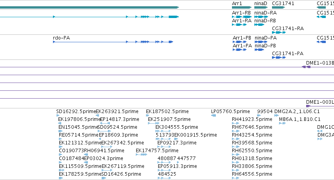Click the 484525 feature label
This screenshot has width=334, height=180.
coord(167,174)
